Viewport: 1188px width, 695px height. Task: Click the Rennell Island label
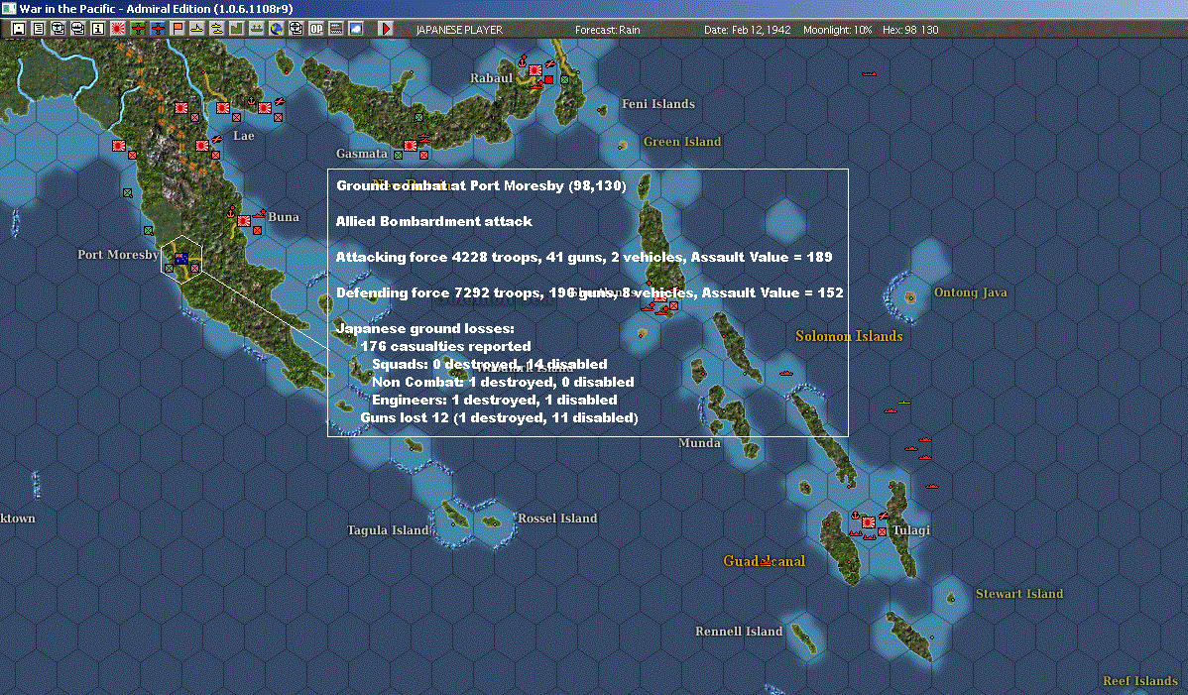coord(739,632)
